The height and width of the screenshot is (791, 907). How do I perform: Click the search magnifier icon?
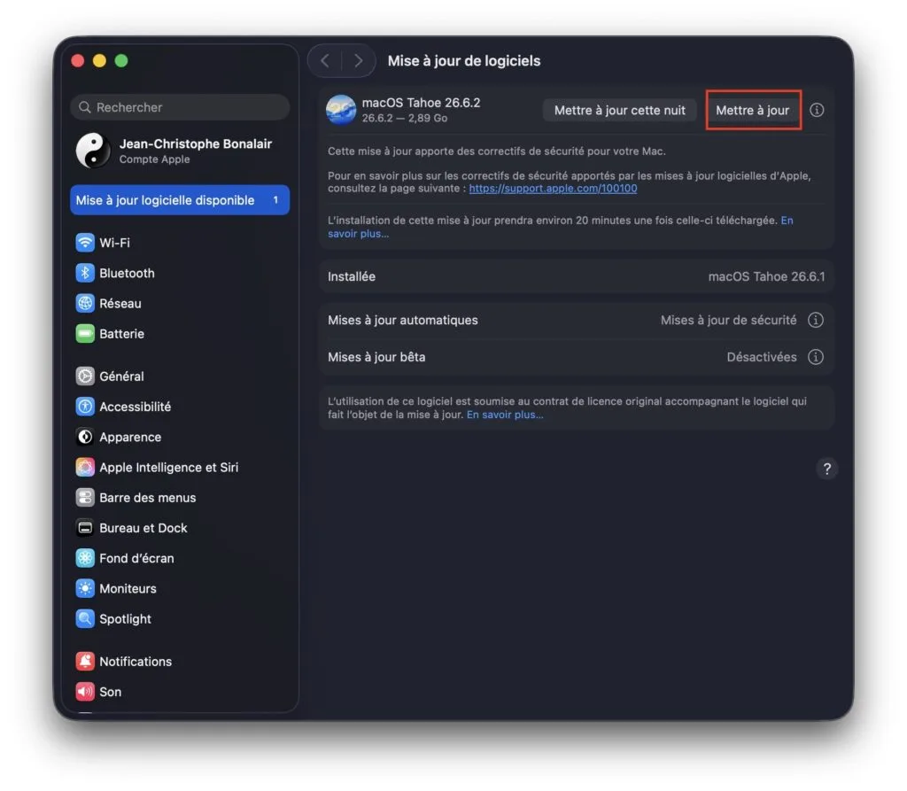[x=84, y=108]
